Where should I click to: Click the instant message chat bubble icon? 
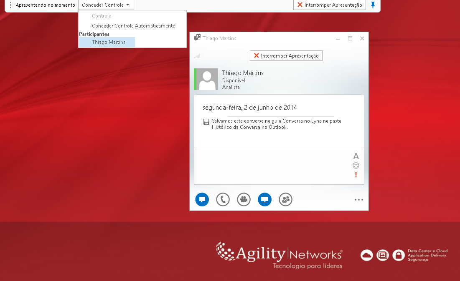tap(202, 200)
